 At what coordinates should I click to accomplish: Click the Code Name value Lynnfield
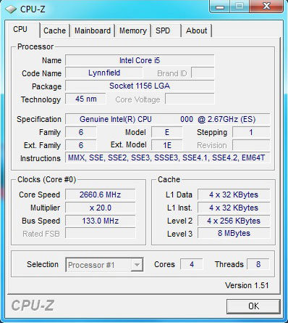click(104, 73)
